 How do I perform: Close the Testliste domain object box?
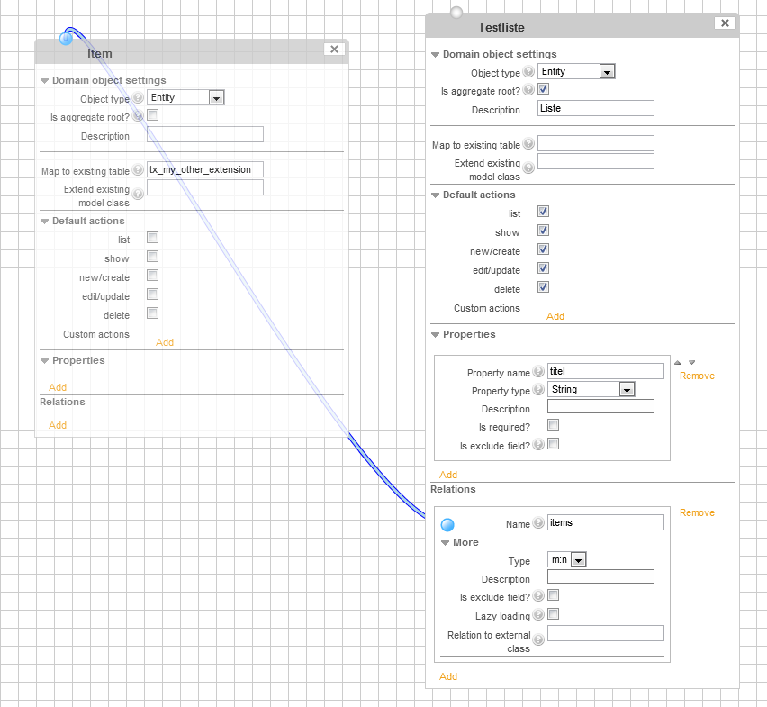coord(725,23)
